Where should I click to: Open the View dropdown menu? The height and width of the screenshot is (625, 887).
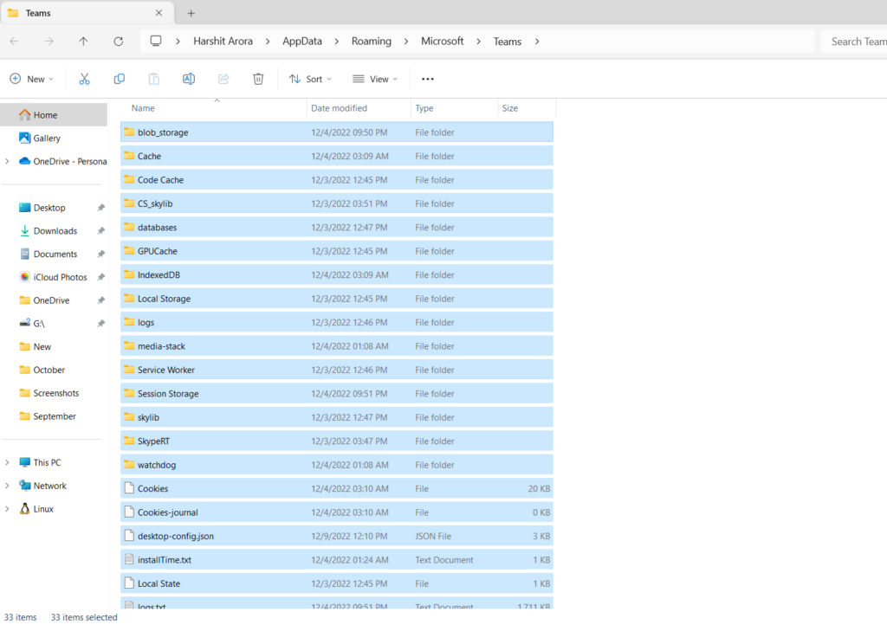(375, 79)
